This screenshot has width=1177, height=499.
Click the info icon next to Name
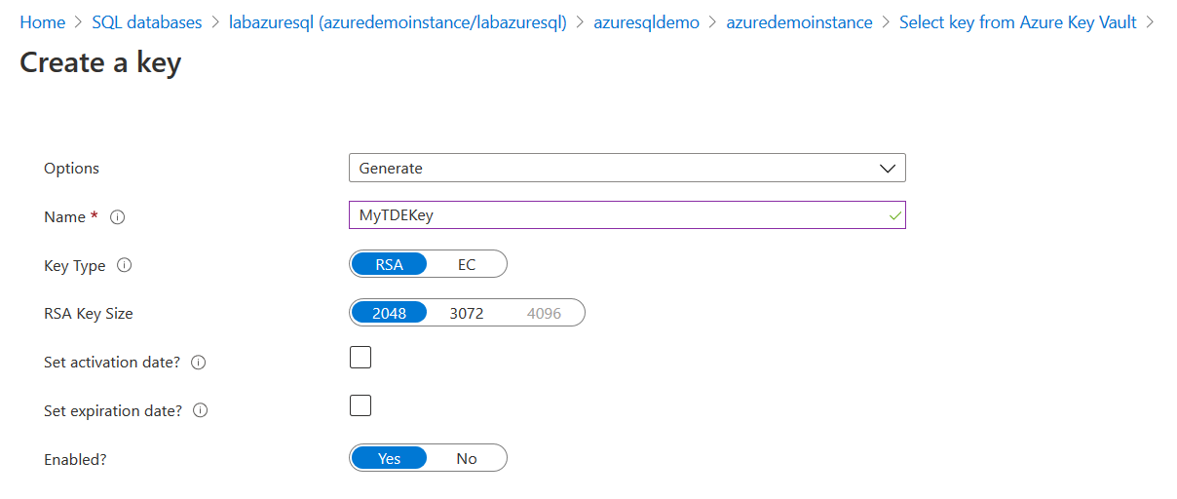tap(118, 217)
